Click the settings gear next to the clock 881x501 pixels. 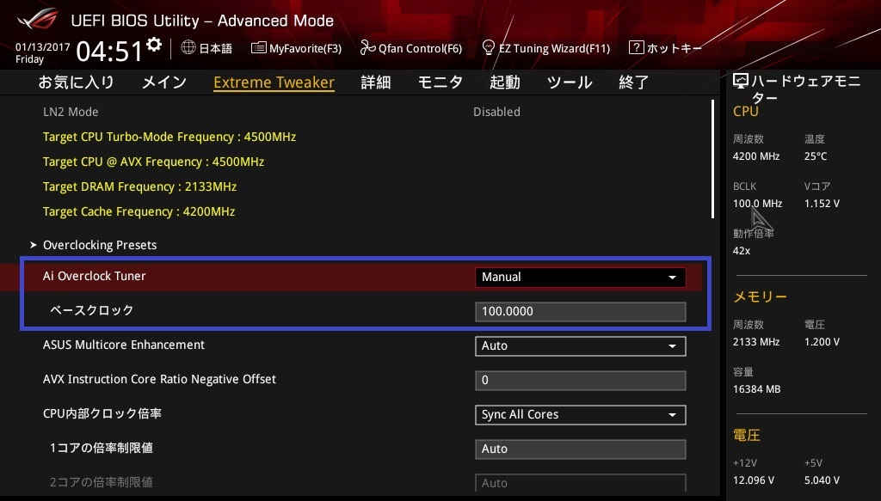click(154, 45)
